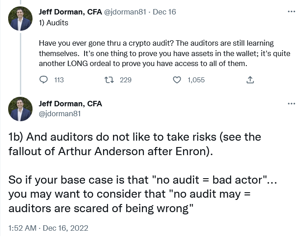Open the more options menu on the second tweet
The width and height of the screenshot is (306, 237).
291,104
